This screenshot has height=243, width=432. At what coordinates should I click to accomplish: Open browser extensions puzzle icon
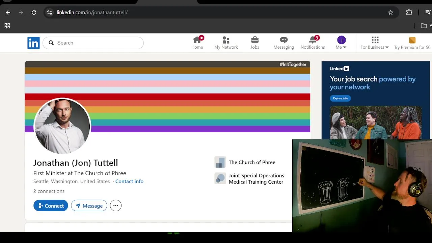coord(409,12)
